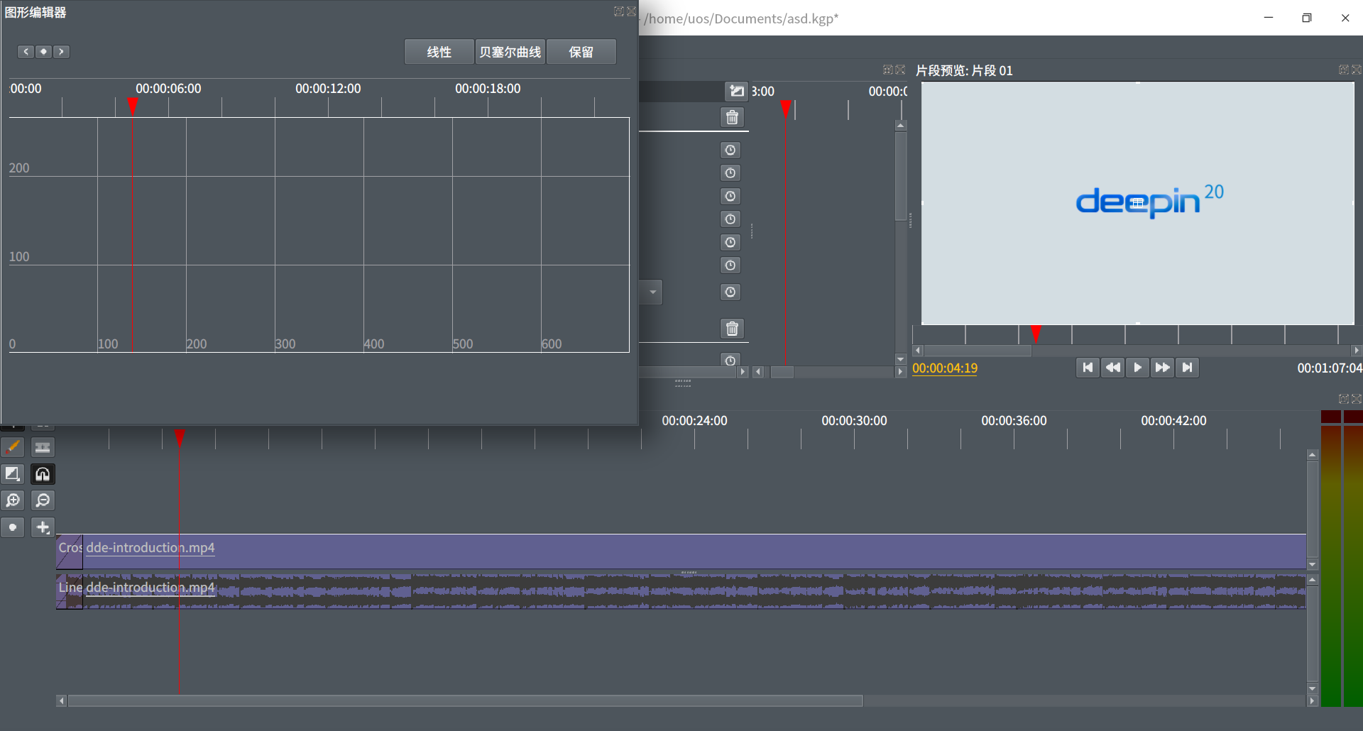Click the record dot button in timeline toolbar

[13, 527]
